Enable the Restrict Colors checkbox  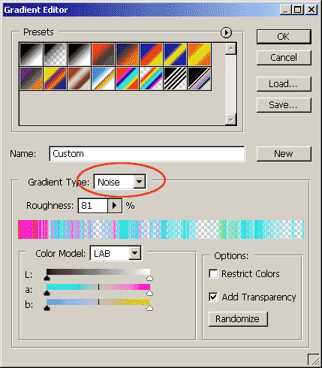pos(213,273)
